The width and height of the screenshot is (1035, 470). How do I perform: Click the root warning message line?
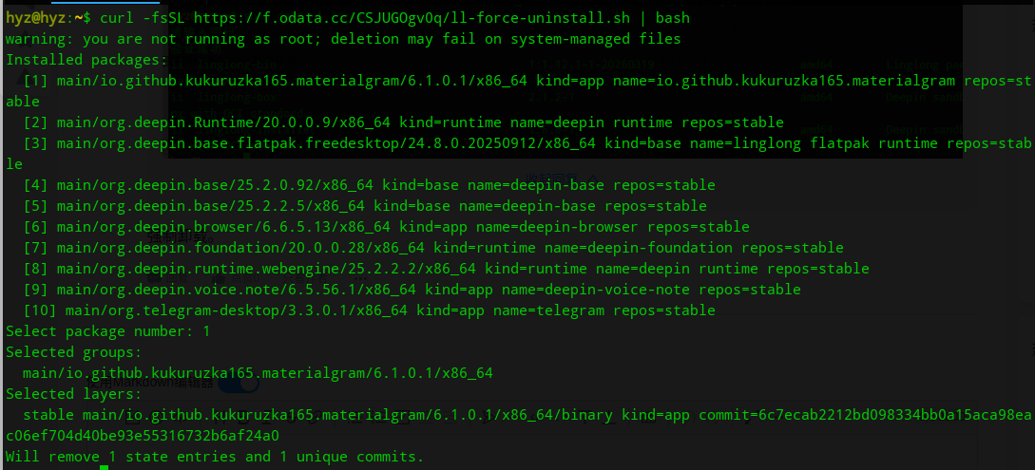[x=342, y=39]
